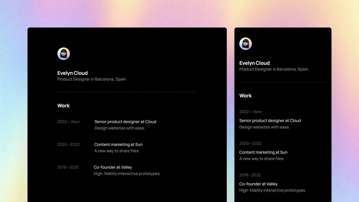Click the Work heading in the right card

pyautogui.click(x=246, y=96)
